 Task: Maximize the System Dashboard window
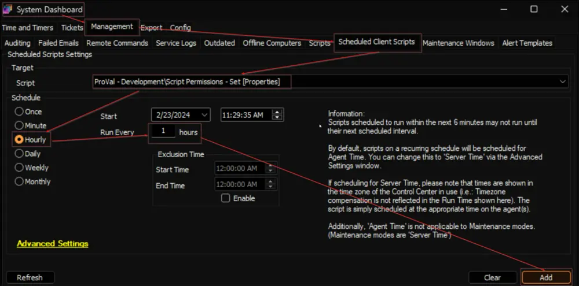[x=534, y=9]
